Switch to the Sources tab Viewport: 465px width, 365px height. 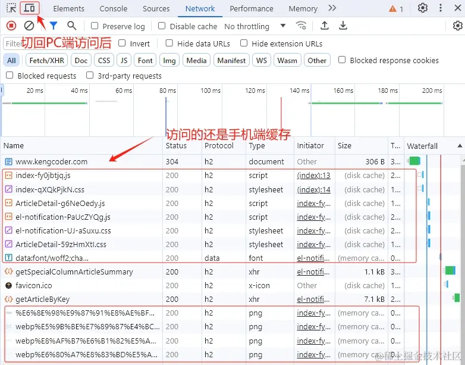tap(156, 8)
